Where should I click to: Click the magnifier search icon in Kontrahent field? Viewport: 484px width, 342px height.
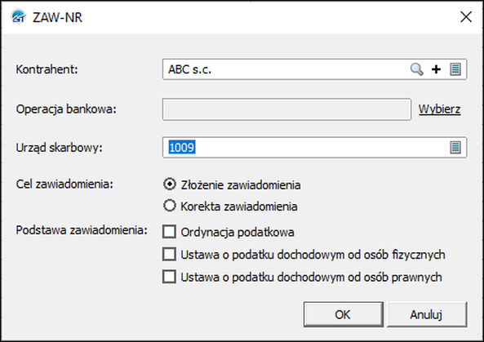(417, 69)
